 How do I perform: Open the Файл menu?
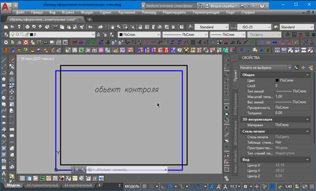(x=20, y=12)
